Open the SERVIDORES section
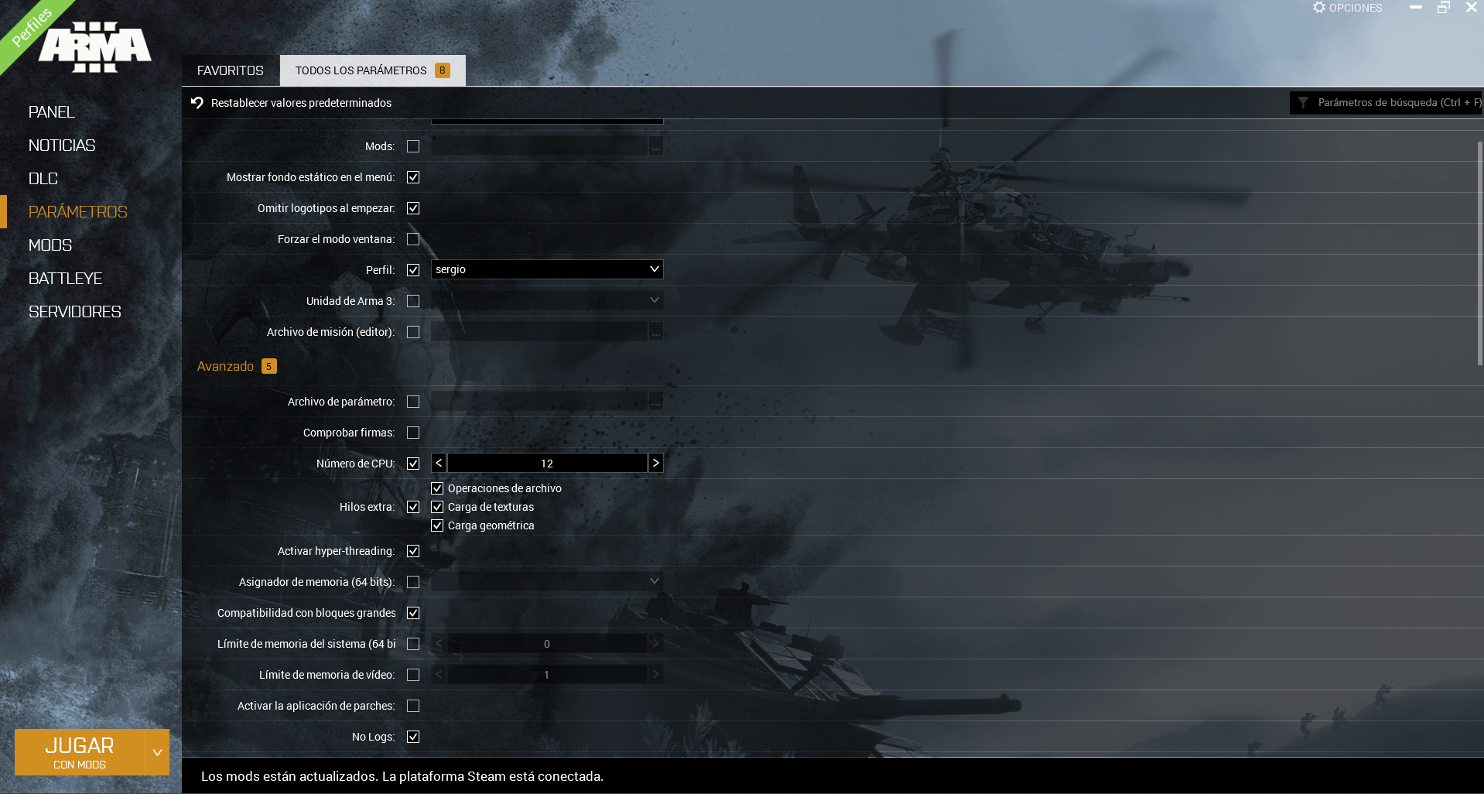Screen dimensions: 1484x794 pyautogui.click(x=74, y=311)
